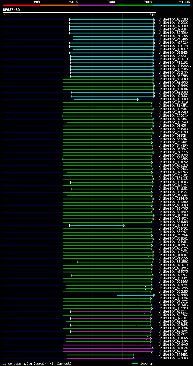The width and height of the screenshot is (193, 366).
Task: Select label UniRef100_O31127
Action: click(173, 192)
